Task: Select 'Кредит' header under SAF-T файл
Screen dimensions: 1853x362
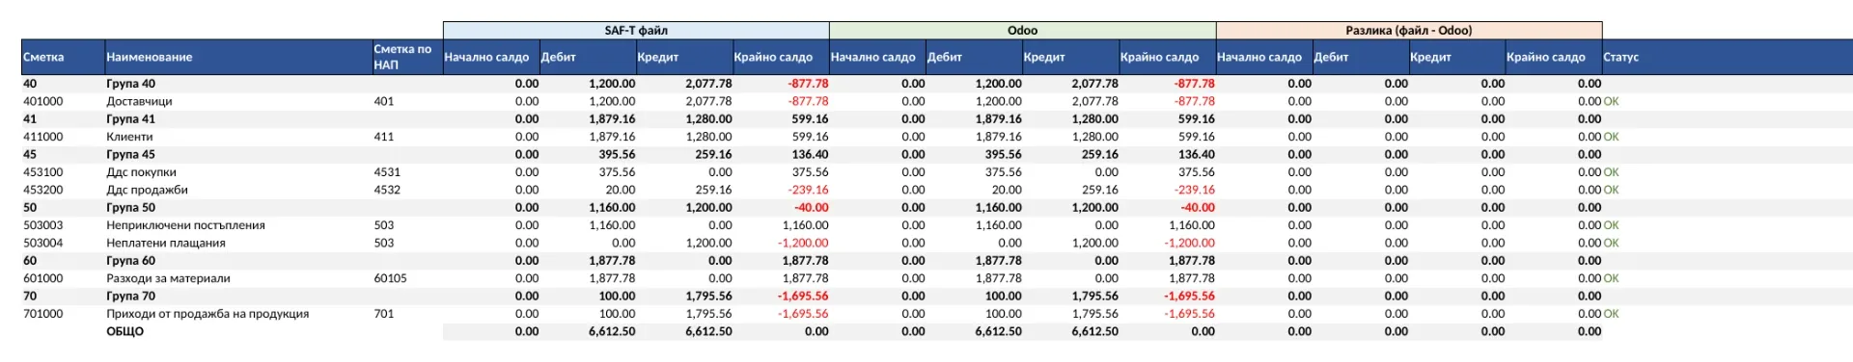Action: 684,57
